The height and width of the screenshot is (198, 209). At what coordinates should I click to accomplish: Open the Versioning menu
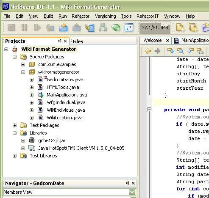(x=106, y=16)
